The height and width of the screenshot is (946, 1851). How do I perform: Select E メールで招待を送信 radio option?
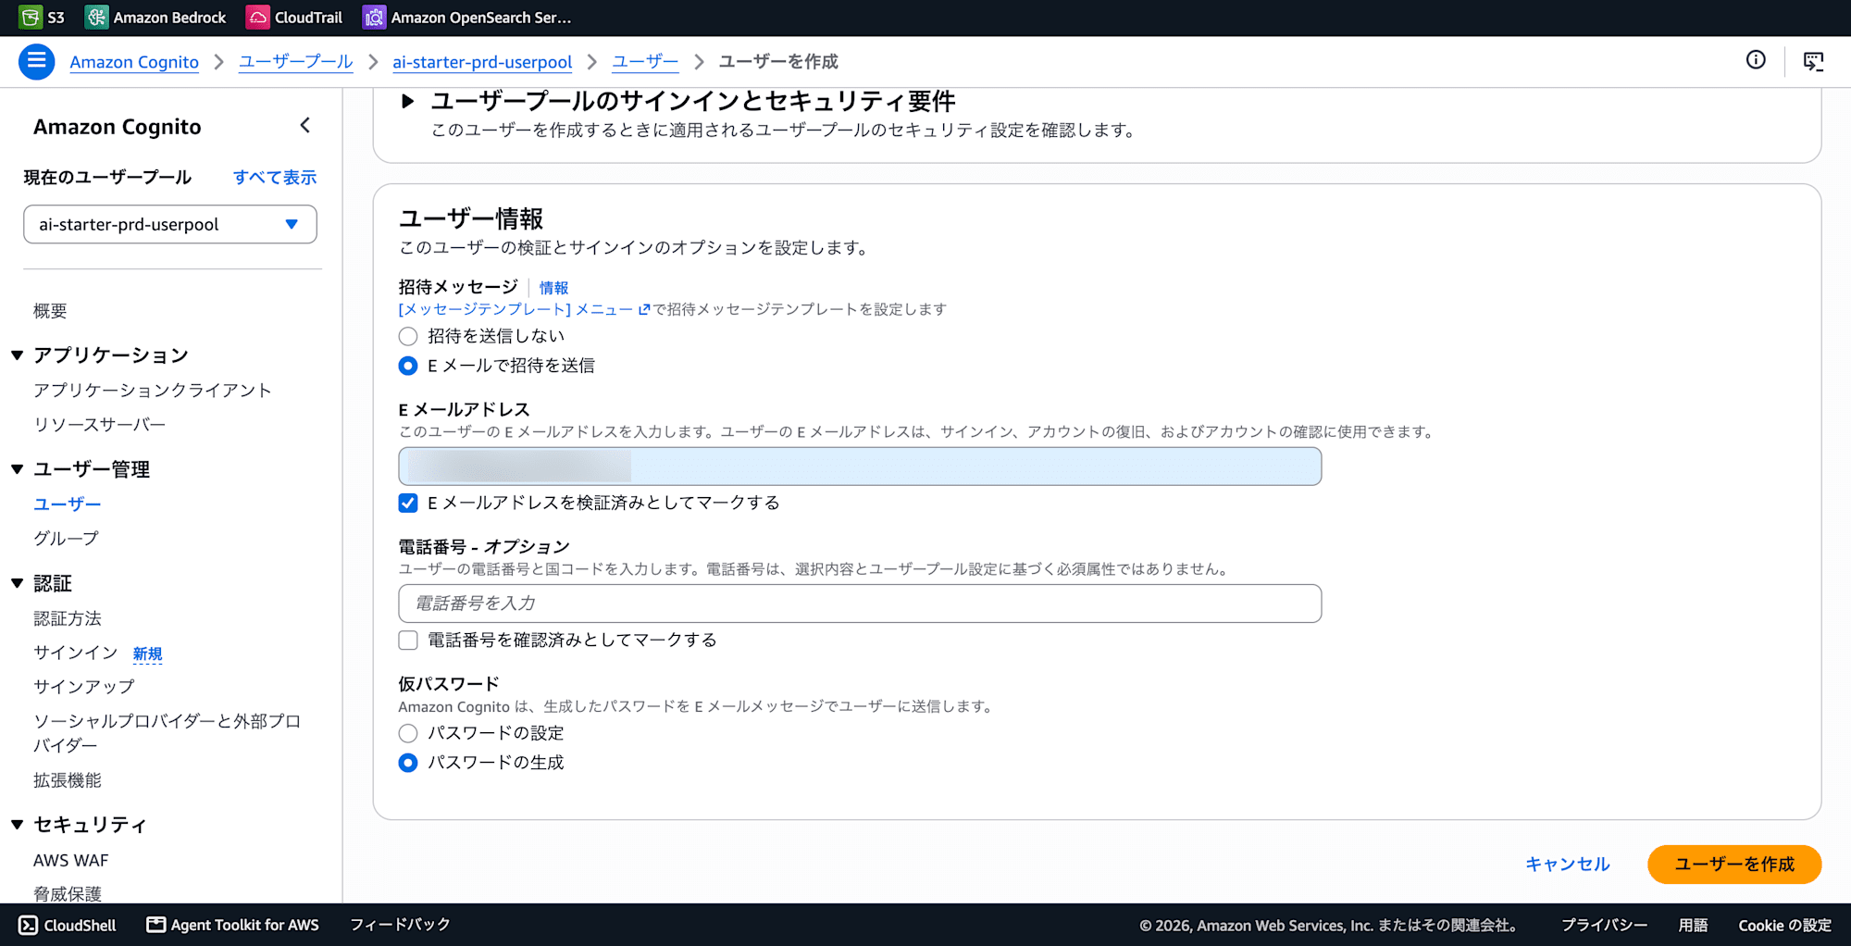click(408, 366)
